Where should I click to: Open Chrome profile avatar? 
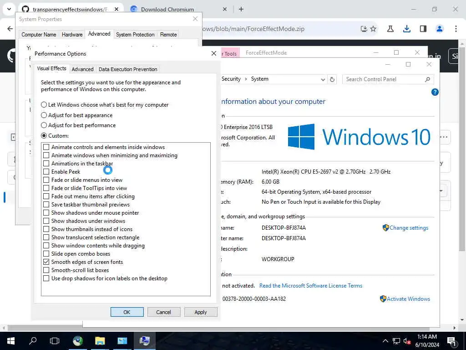point(439,29)
